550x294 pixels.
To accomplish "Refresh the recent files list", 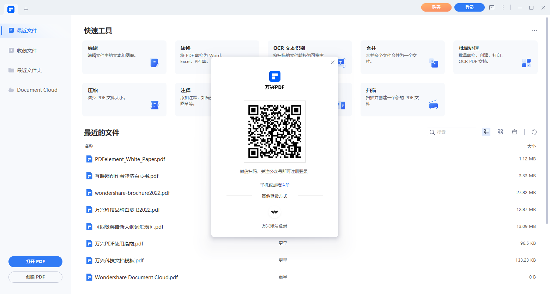I will click(534, 132).
